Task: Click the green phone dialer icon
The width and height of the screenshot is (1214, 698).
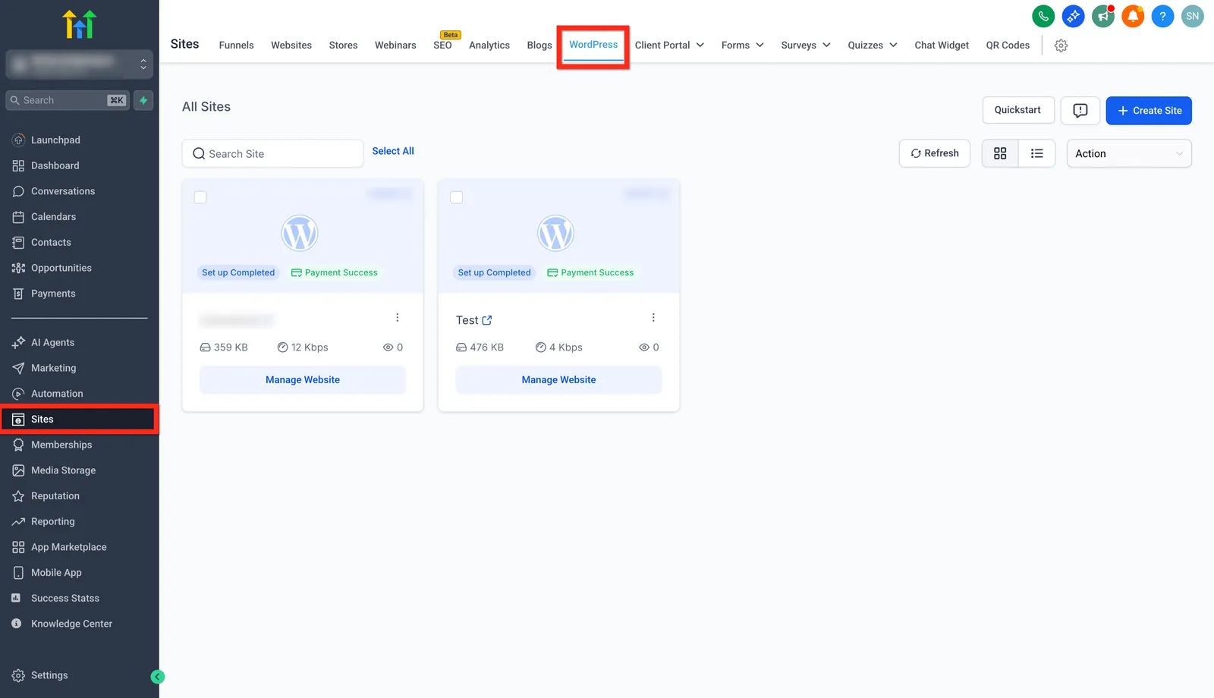Action: [1043, 16]
